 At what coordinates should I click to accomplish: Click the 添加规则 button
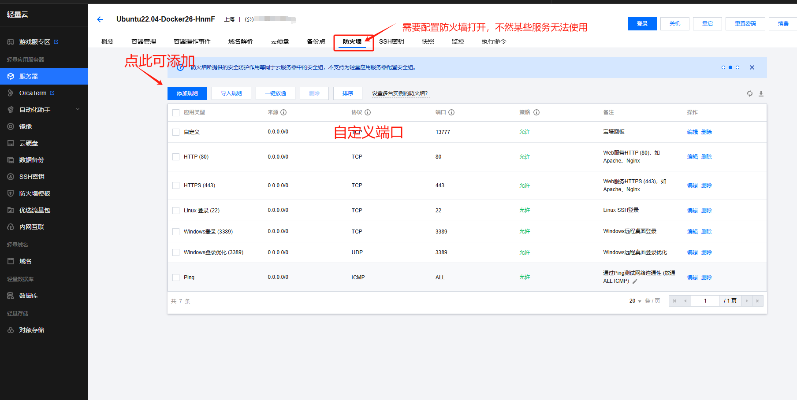coord(187,93)
